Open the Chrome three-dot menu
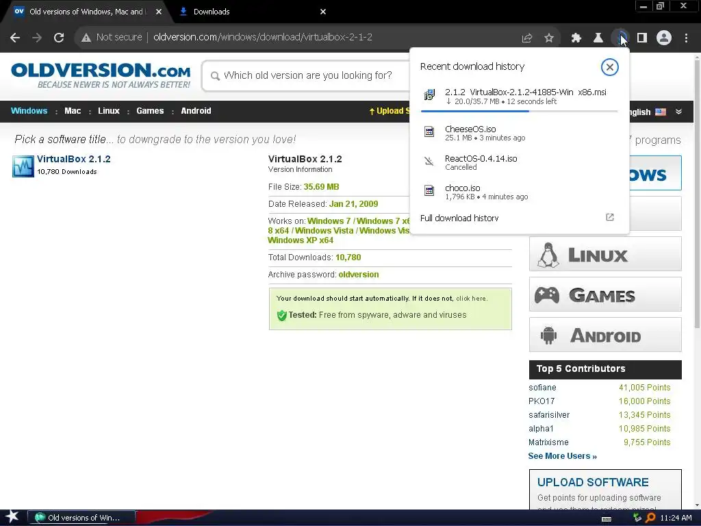Image resolution: width=701 pixels, height=526 pixels. [x=686, y=38]
